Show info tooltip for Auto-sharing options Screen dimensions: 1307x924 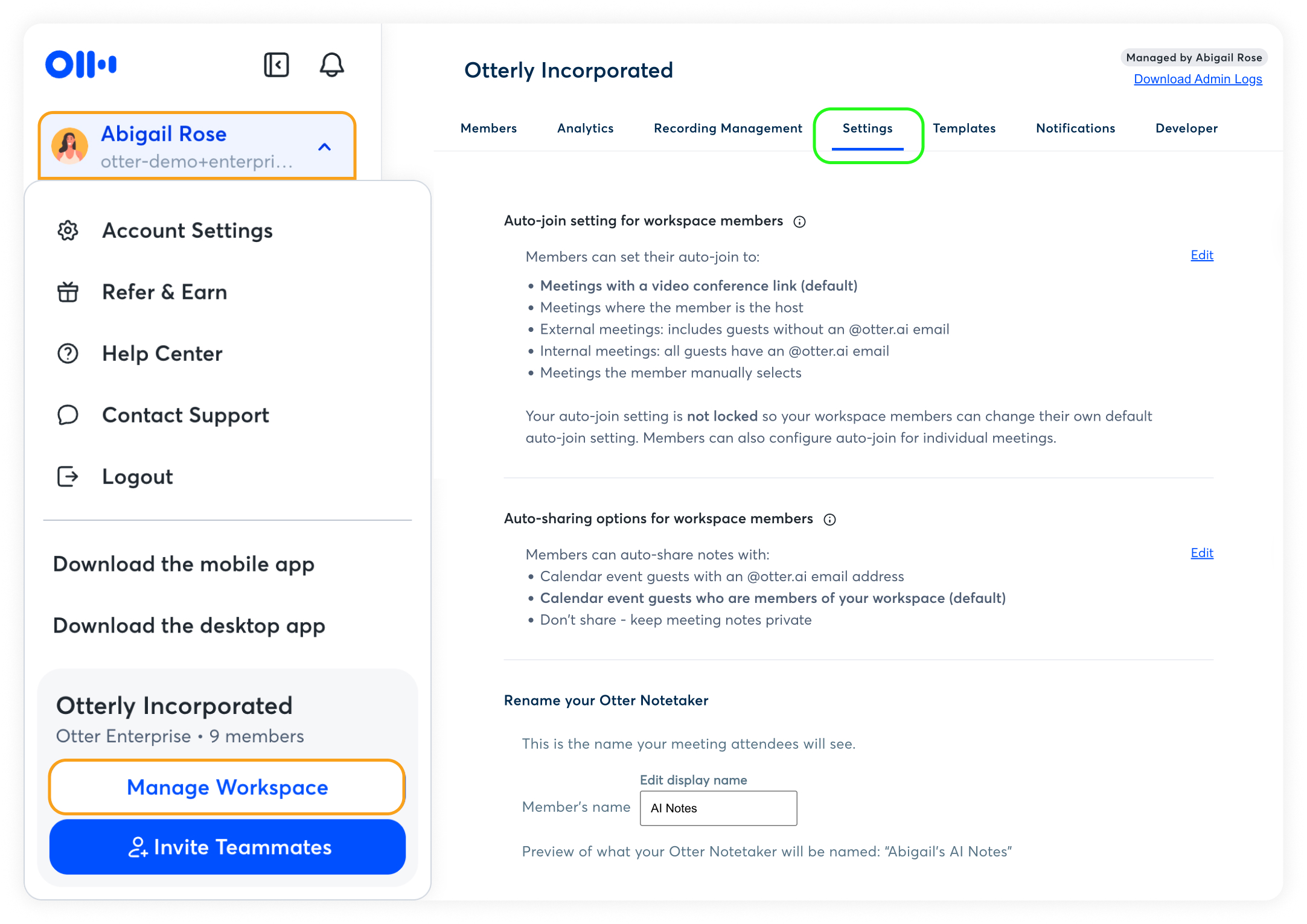tap(830, 520)
